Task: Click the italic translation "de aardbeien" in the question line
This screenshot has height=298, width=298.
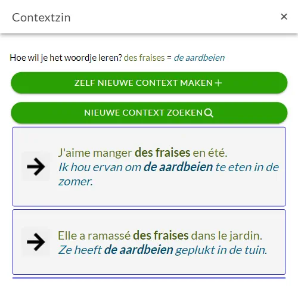Action: click(x=199, y=58)
